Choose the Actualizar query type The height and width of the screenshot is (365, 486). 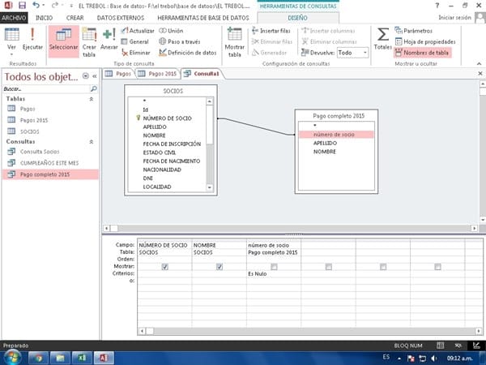[x=137, y=30]
